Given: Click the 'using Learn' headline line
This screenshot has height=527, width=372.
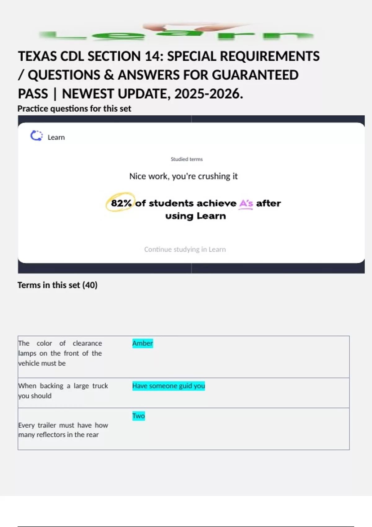Looking at the screenshot, I should pos(196,216).
